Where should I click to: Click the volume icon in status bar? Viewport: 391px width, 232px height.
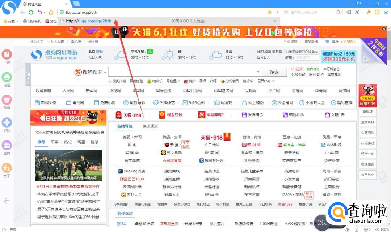point(347,229)
